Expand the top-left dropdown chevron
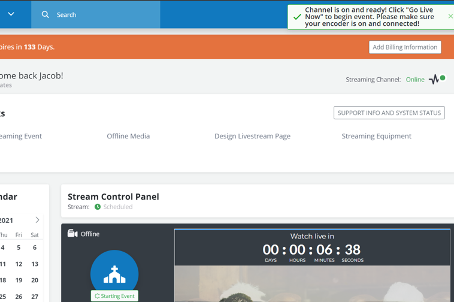Screen dimensions: 454x302 (x=11, y=14)
